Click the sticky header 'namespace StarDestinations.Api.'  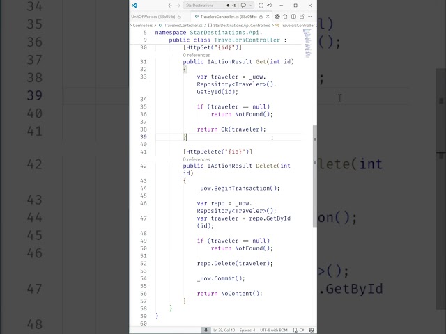[208, 33]
